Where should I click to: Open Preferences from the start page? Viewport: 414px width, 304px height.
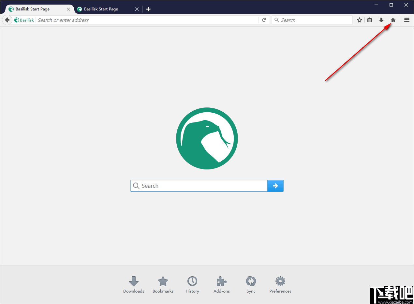tap(280, 285)
